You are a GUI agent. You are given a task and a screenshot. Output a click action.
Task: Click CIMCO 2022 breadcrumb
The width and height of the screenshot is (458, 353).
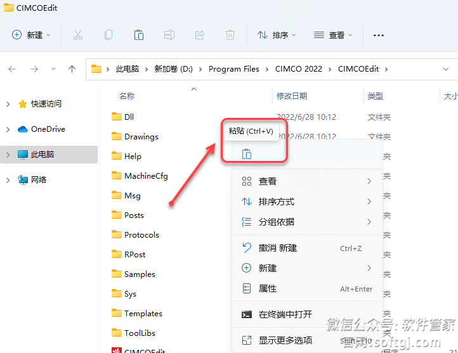coord(299,69)
